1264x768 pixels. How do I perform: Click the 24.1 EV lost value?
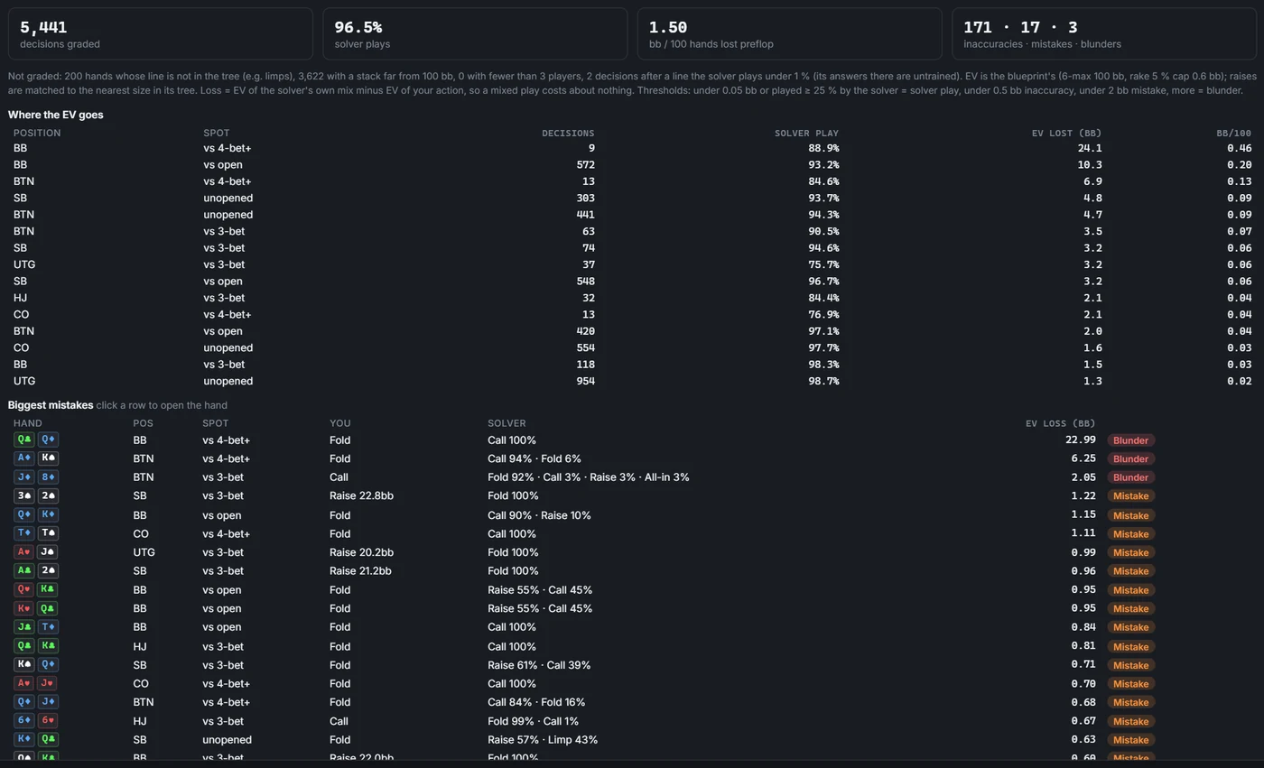[1089, 148]
